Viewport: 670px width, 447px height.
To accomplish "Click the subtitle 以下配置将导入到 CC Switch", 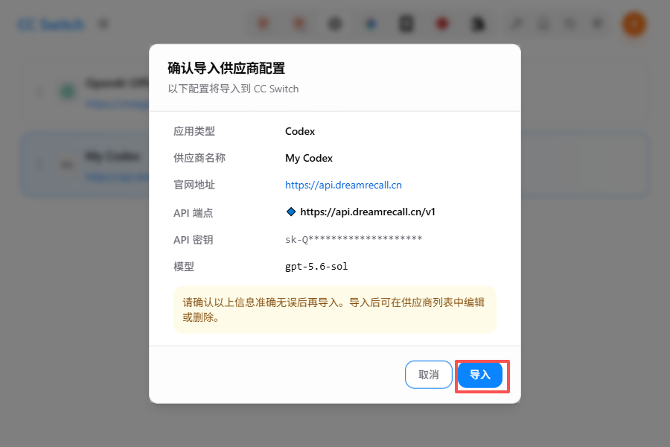I will [x=233, y=89].
